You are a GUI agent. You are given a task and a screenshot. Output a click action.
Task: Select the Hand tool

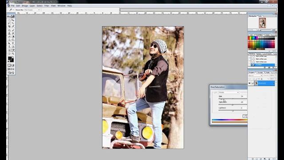[x=9, y=53]
